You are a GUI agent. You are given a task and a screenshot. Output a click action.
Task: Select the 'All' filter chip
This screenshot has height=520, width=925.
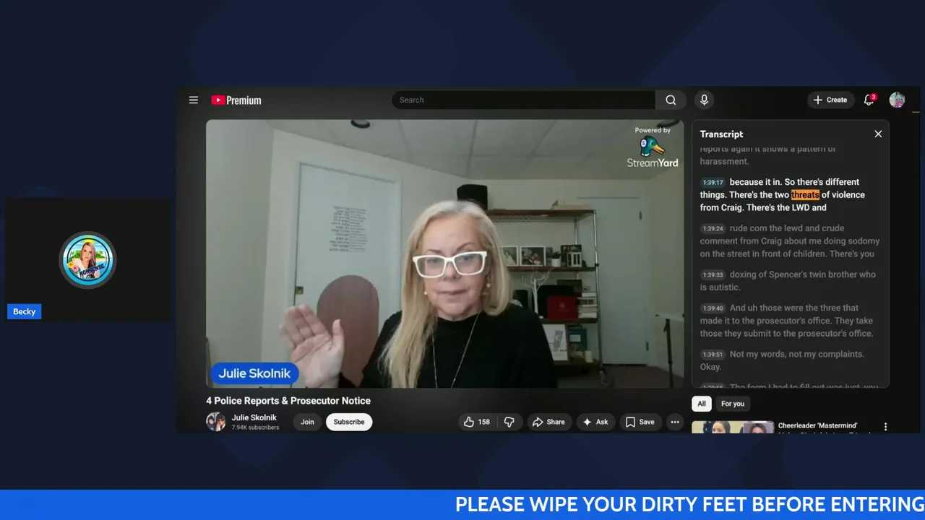coord(701,404)
